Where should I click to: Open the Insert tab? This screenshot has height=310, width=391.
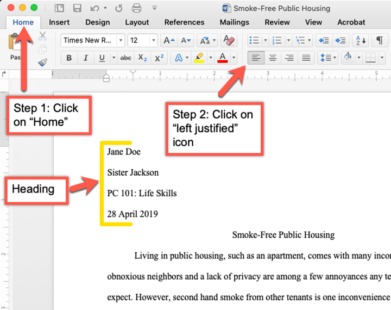point(59,22)
